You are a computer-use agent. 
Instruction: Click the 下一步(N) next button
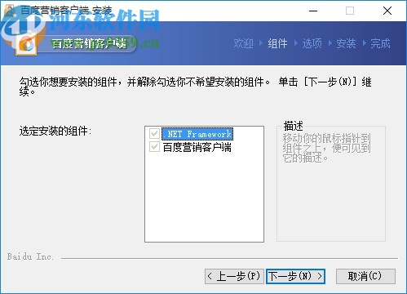coord(295,276)
